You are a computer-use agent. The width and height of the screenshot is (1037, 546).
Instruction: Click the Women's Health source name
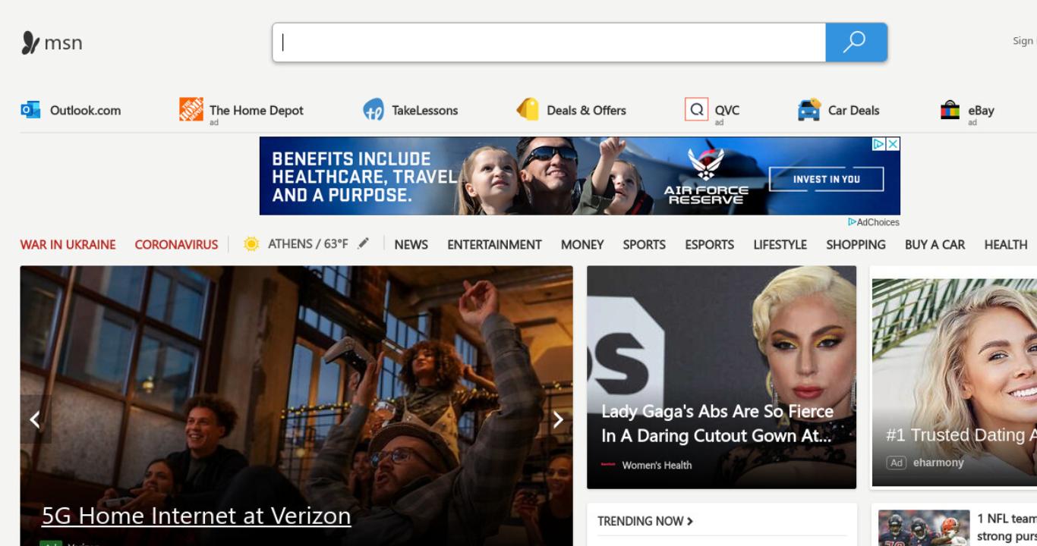[x=657, y=465]
